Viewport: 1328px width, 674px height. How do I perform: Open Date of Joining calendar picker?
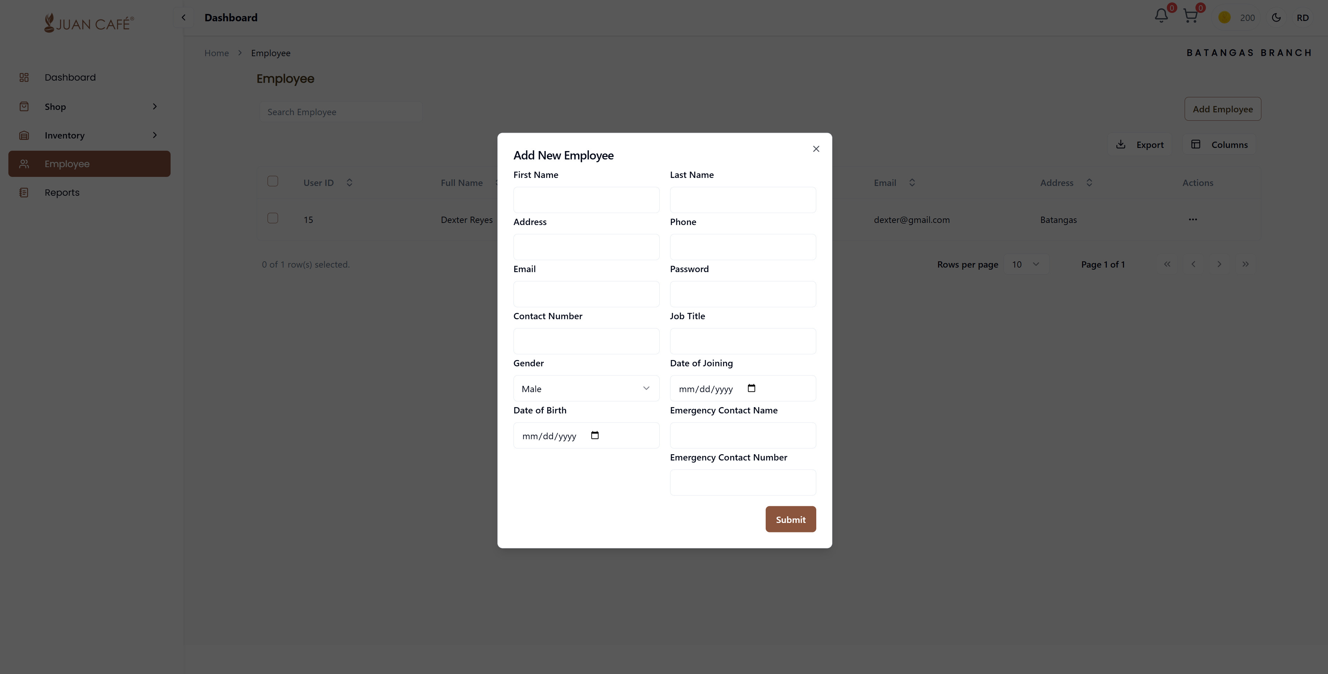tap(751, 388)
